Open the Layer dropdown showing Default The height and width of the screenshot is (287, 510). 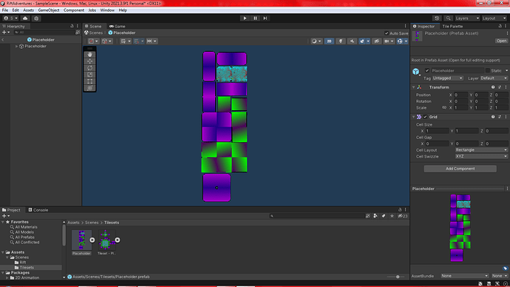pyautogui.click(x=494, y=78)
